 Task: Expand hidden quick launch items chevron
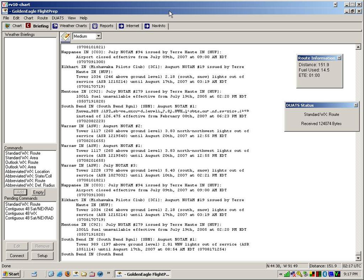(x=108, y=273)
